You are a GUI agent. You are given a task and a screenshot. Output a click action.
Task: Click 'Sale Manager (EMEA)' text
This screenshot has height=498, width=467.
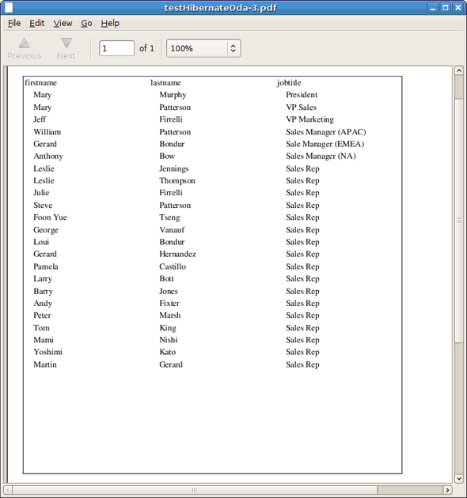click(x=325, y=144)
